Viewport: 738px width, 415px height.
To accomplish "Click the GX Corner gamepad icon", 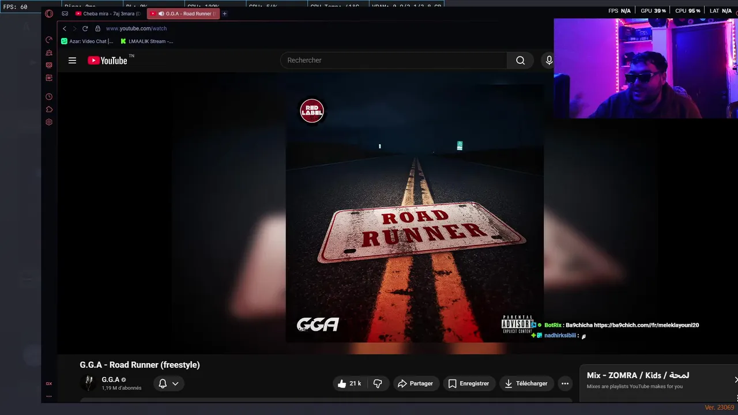I will (x=65, y=13).
